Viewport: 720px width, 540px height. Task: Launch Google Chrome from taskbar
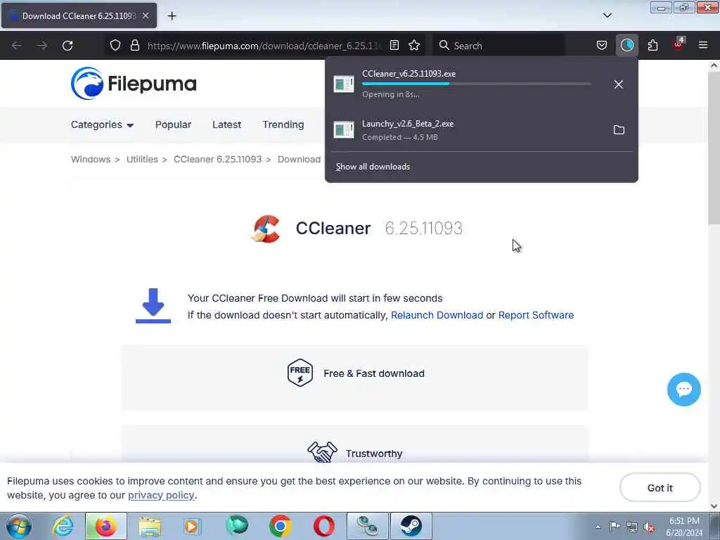280,526
